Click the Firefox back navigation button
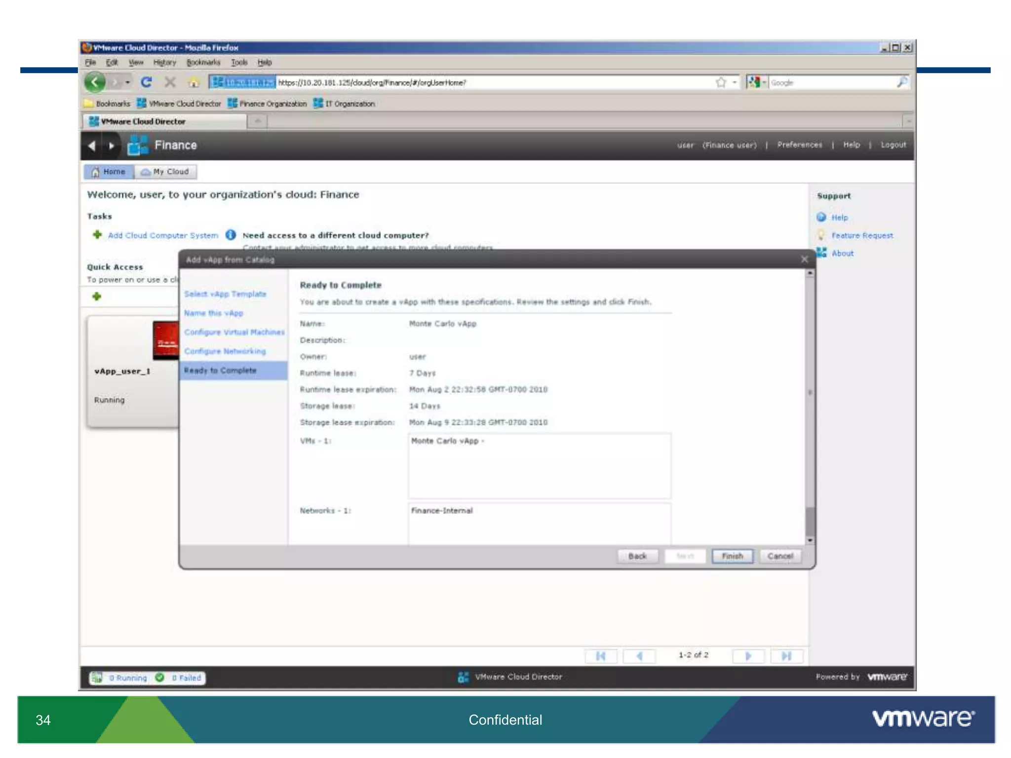Screen dimensions: 1011x758 click(95, 82)
